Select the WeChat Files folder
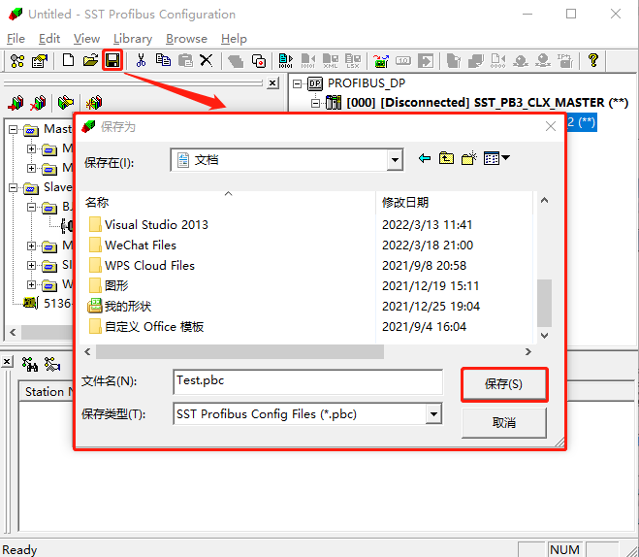Viewport: 639px width, 557px height. [x=133, y=246]
